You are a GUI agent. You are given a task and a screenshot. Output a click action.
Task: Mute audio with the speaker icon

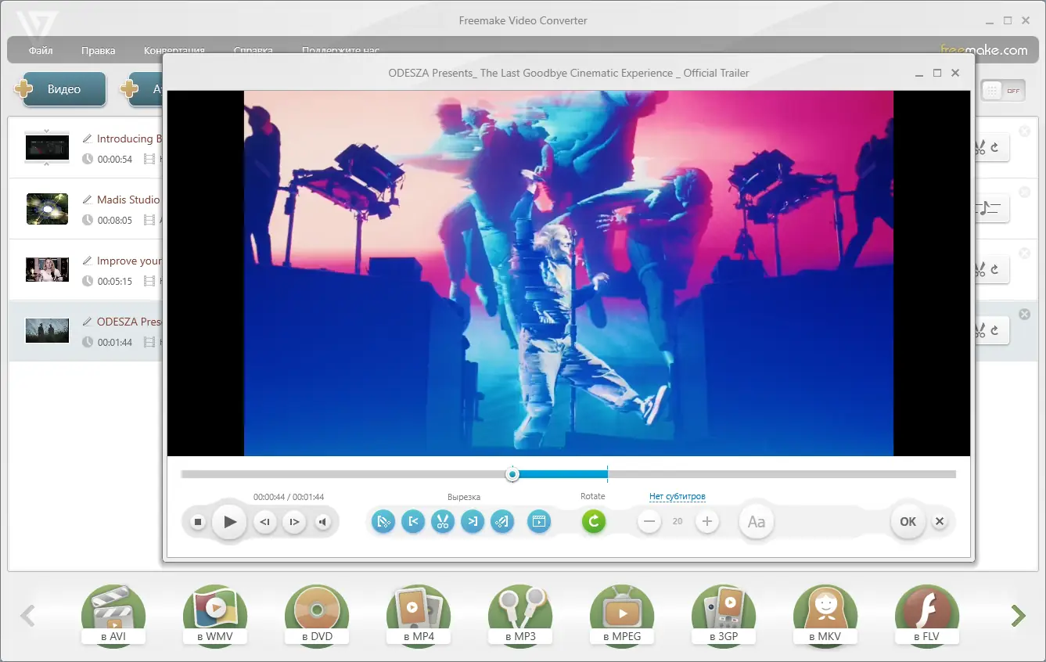[323, 521]
